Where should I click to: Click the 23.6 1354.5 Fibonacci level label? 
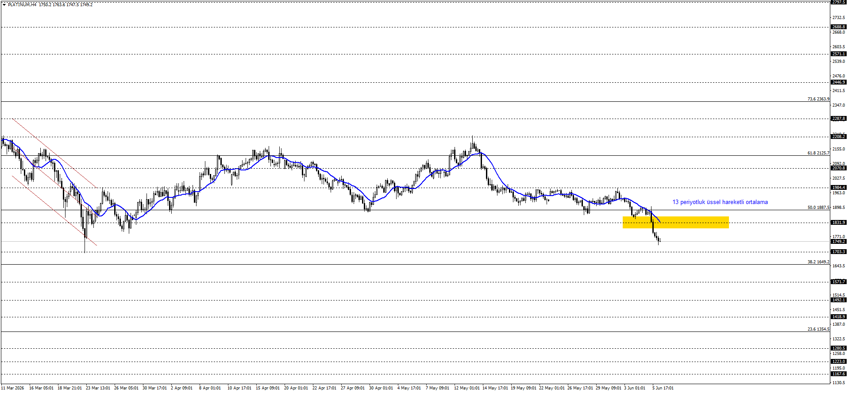pos(818,329)
